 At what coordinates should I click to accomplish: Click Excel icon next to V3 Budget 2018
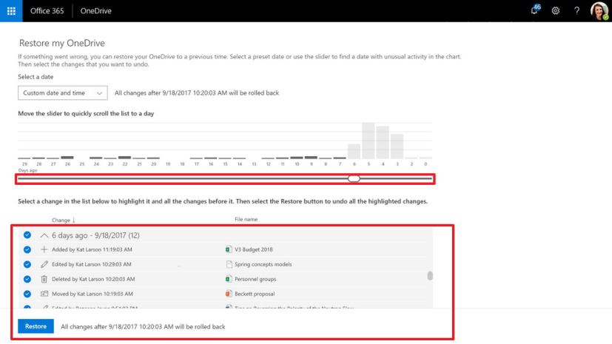click(229, 249)
